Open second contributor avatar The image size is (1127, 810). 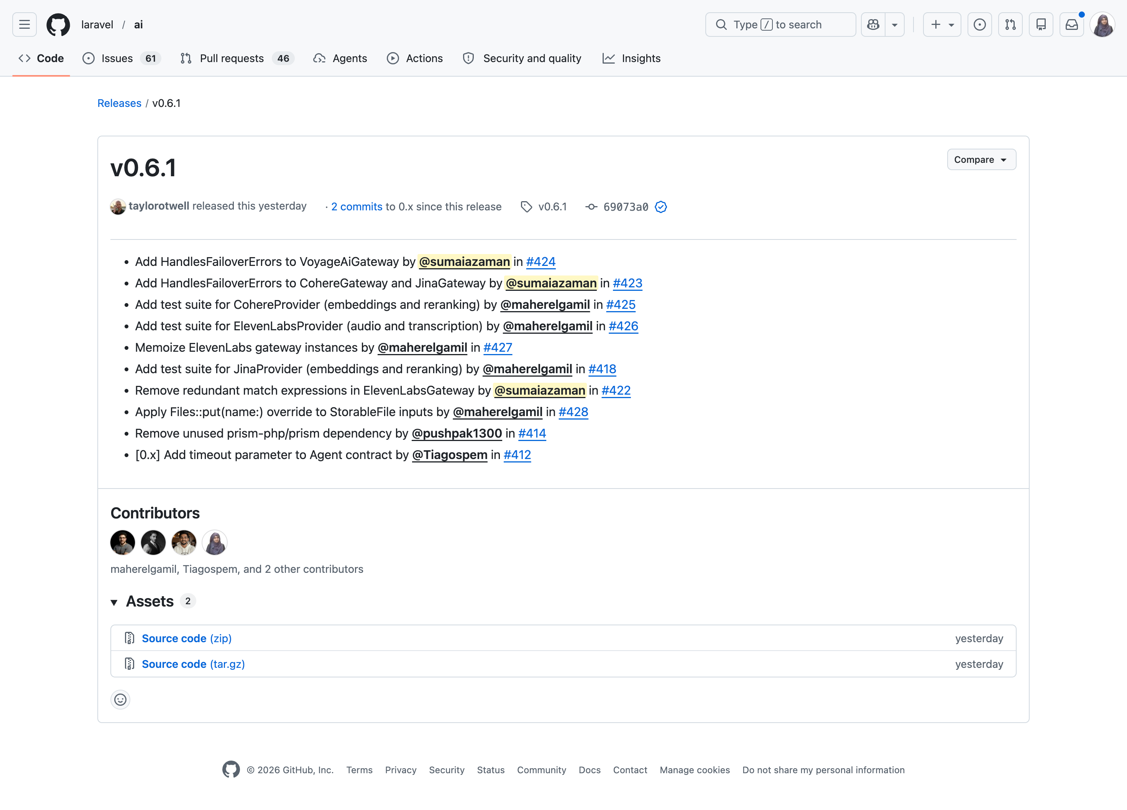[x=153, y=542]
